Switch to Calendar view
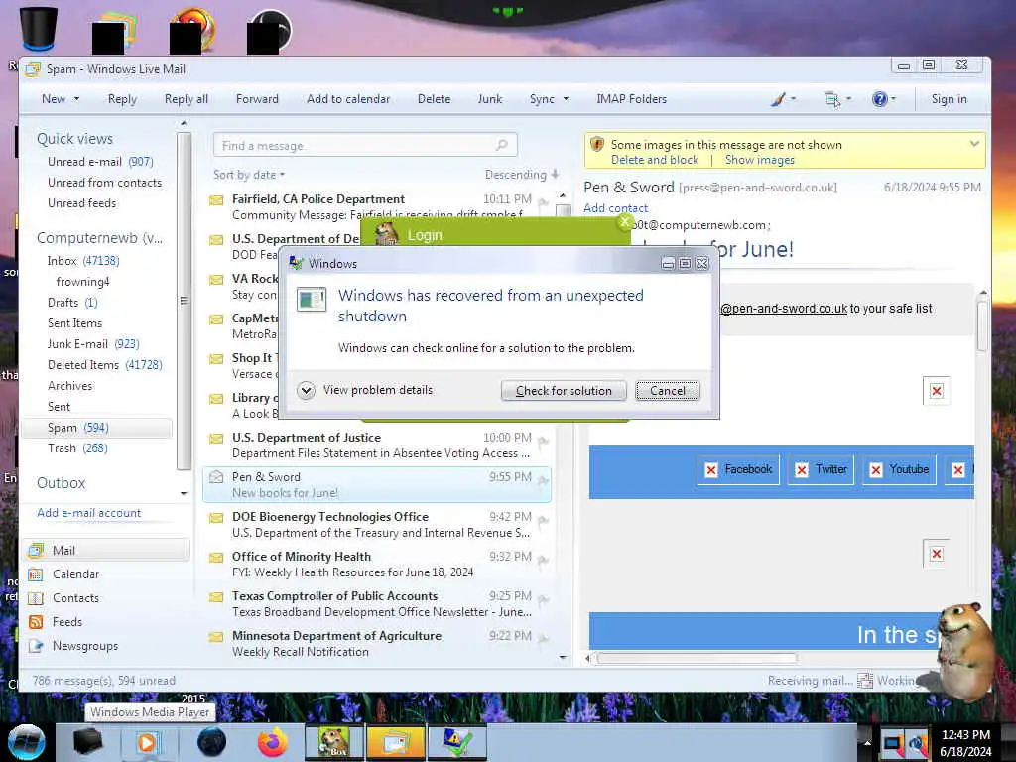The height and width of the screenshot is (762, 1016). pos(75,574)
